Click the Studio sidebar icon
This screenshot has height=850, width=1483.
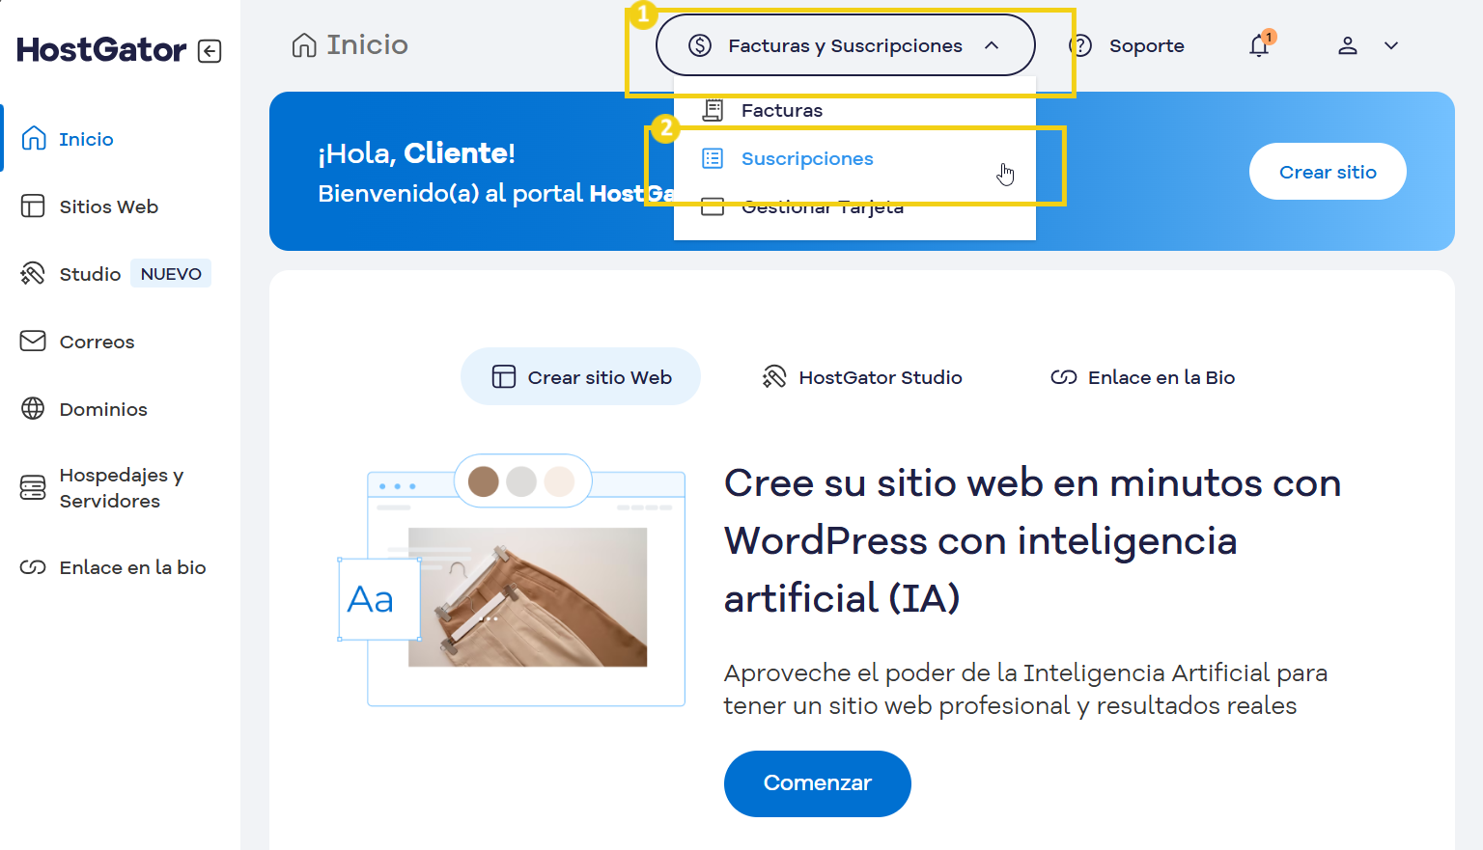point(33,274)
